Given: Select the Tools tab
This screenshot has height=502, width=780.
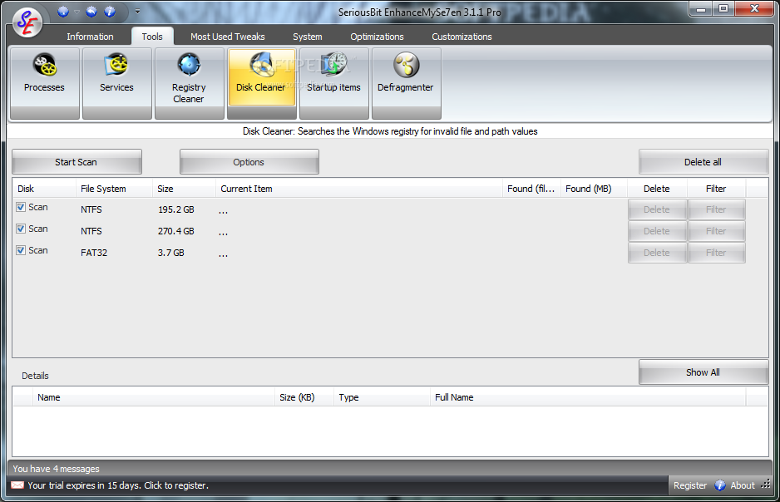Looking at the screenshot, I should (x=152, y=37).
